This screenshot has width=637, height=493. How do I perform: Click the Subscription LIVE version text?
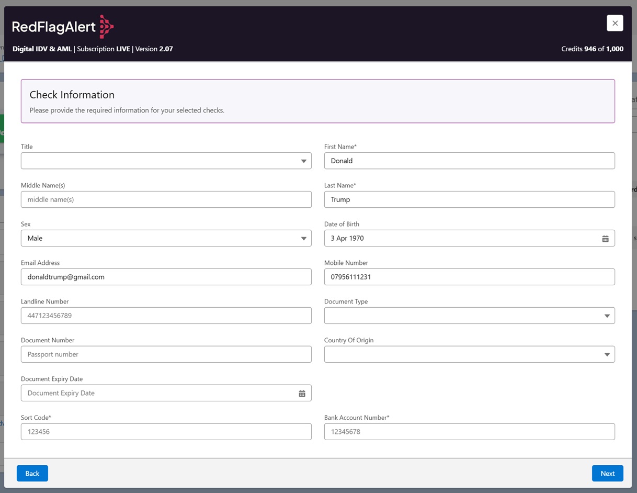click(x=125, y=49)
